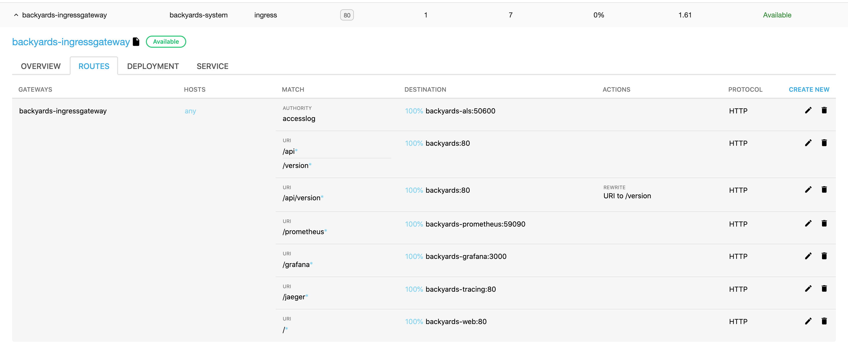Screen dimensions: 848x344
Task: Click the 'URI to /version' rewrite action
Action: tap(627, 196)
